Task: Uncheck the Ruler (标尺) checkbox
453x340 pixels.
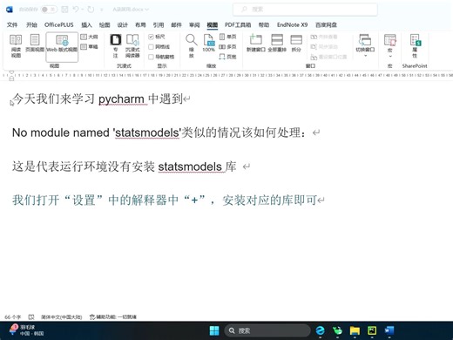Action: (151, 37)
